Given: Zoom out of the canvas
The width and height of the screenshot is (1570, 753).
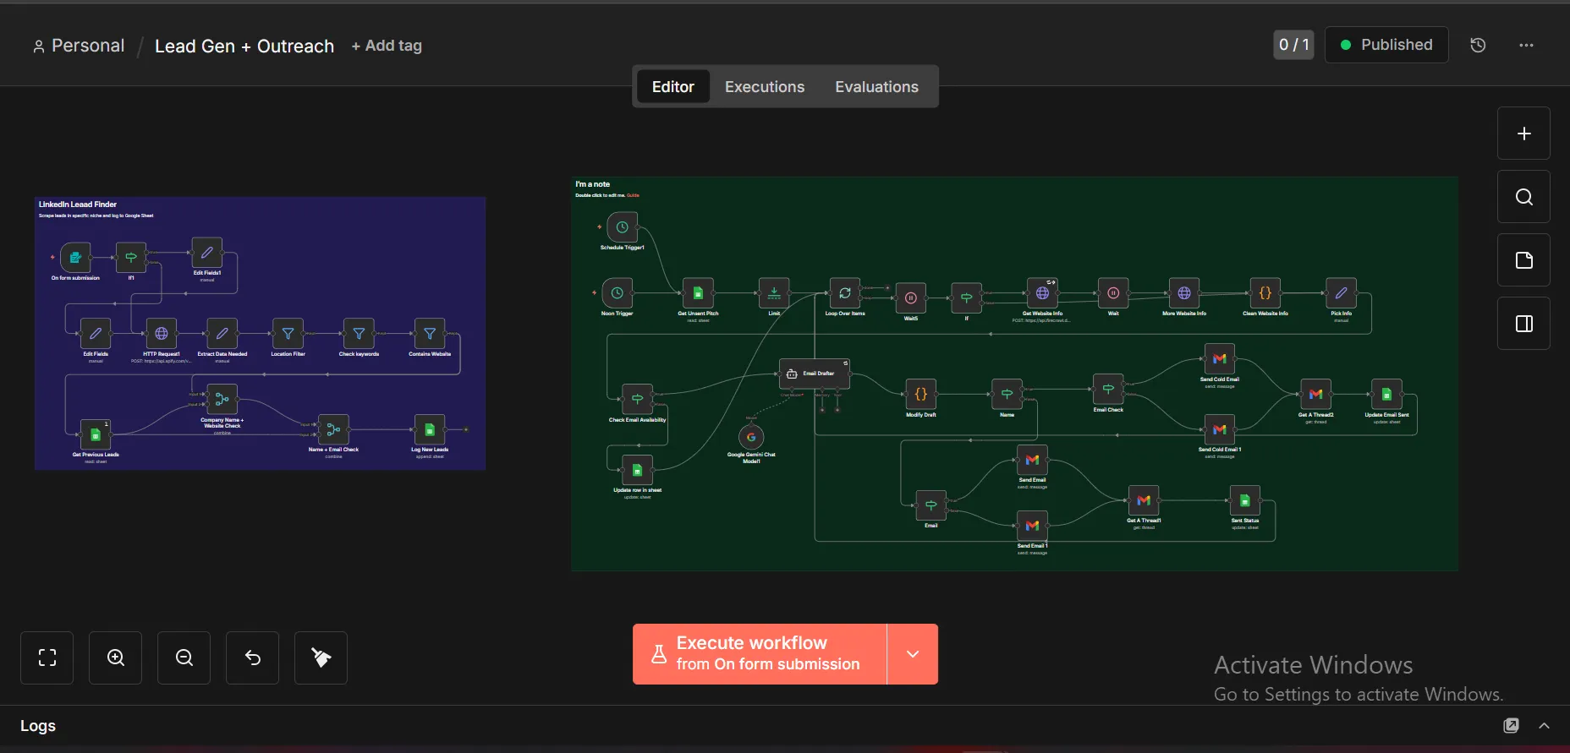Looking at the screenshot, I should [184, 658].
